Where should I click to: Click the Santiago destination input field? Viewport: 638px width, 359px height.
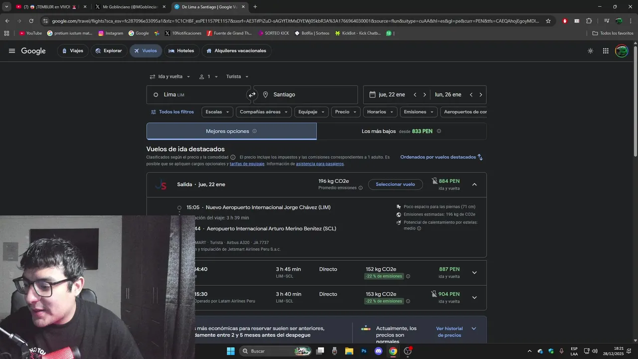tap(306, 95)
